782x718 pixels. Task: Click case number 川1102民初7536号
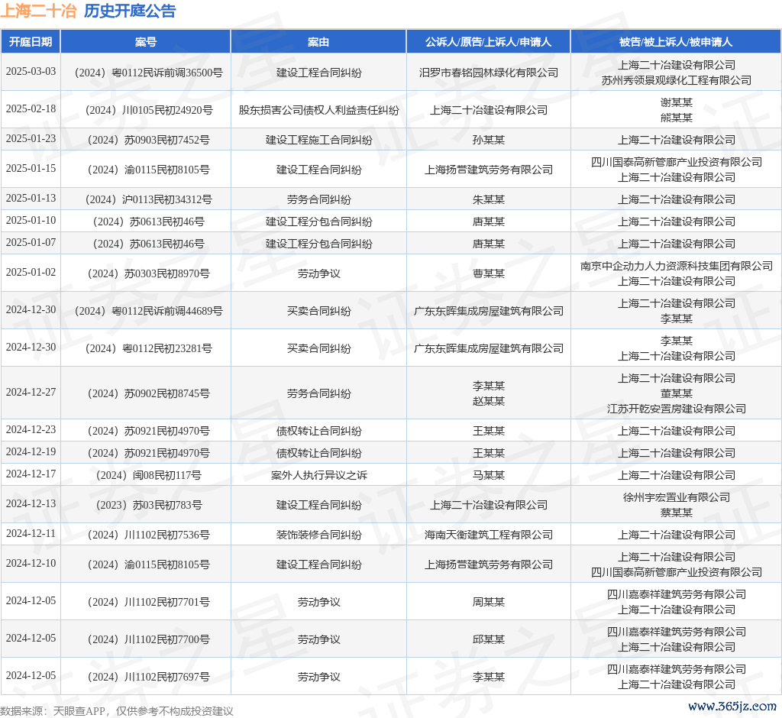click(x=149, y=535)
